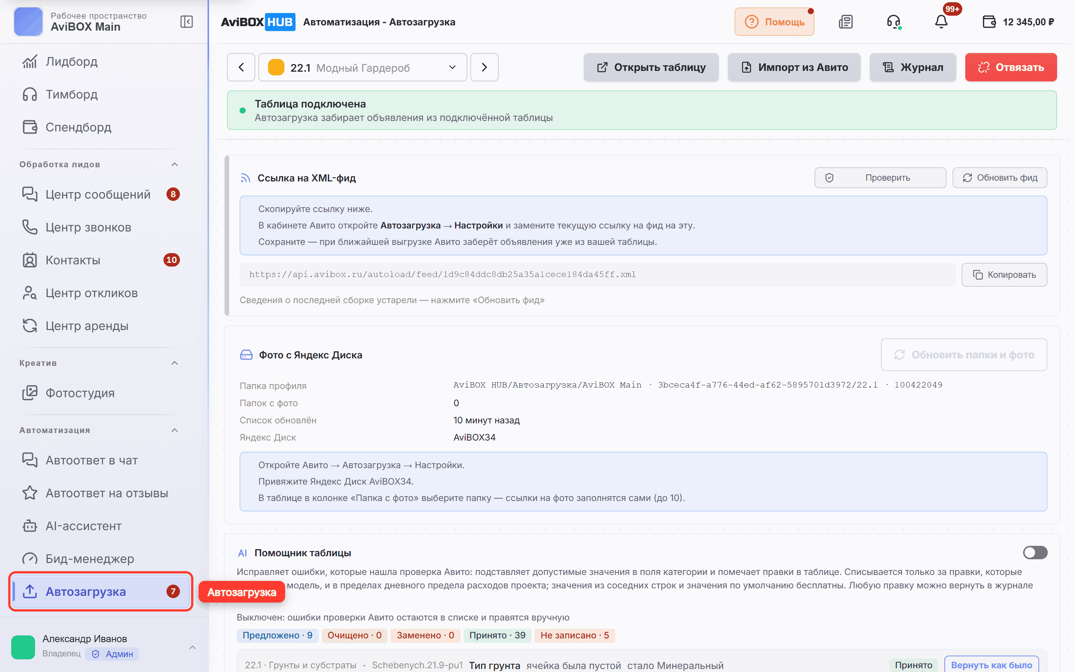Click the Принято · 39 chip
Image resolution: width=1075 pixels, height=672 pixels.
[x=497, y=635]
